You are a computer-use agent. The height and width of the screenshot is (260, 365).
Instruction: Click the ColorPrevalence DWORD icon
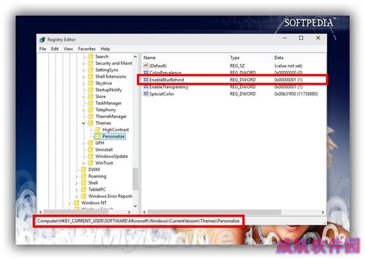click(x=146, y=72)
